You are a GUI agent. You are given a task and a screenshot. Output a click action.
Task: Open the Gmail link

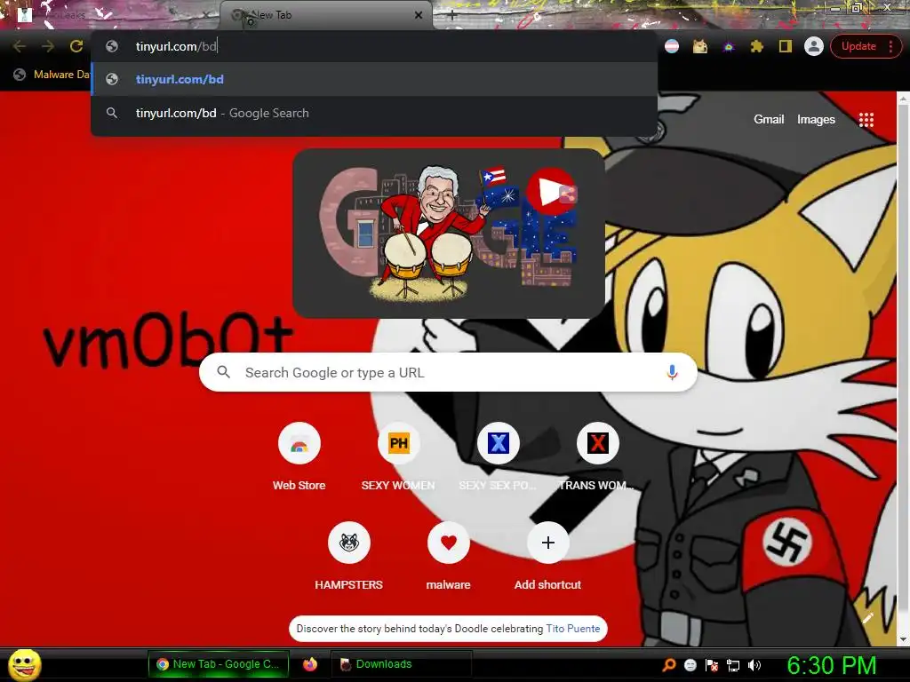point(769,120)
